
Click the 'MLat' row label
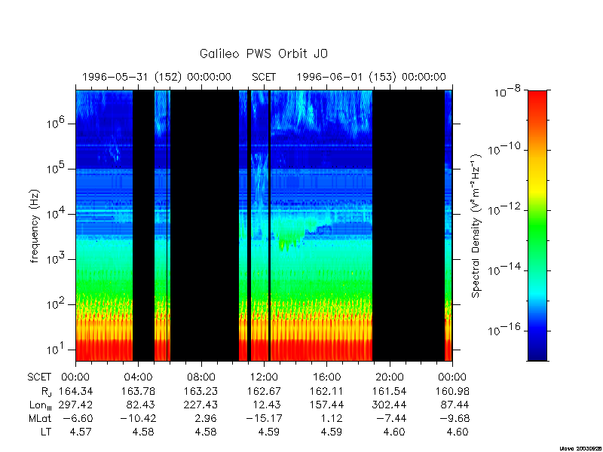[x=40, y=418]
